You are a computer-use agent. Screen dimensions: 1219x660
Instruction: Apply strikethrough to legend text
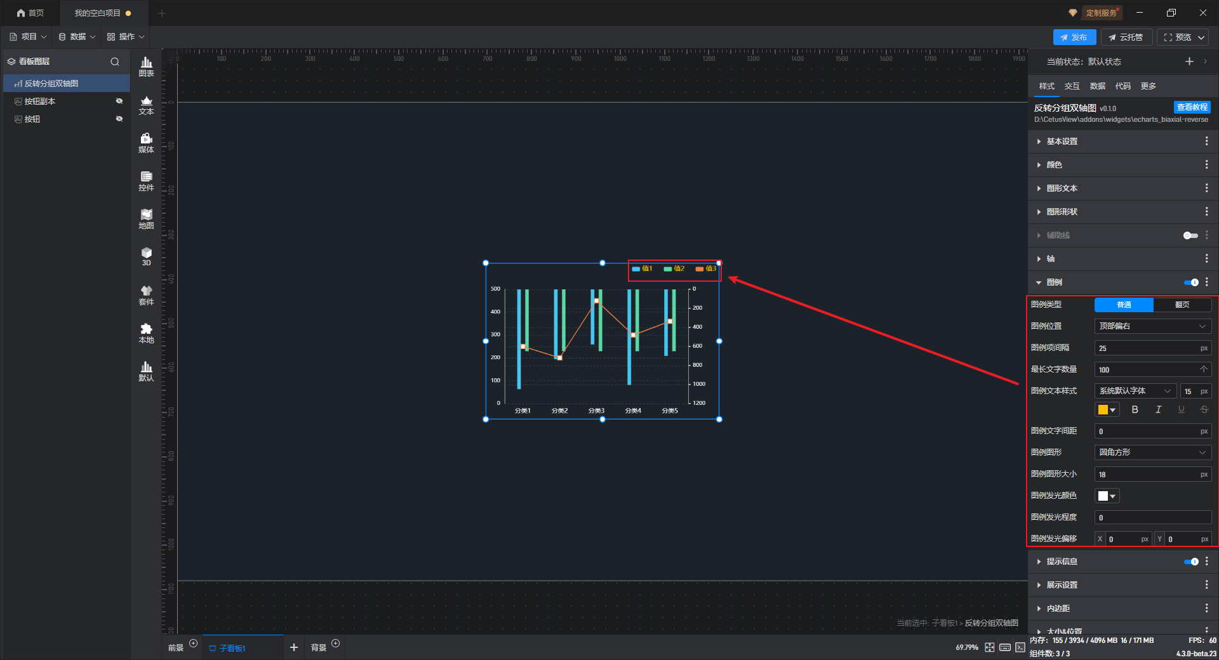[x=1204, y=410]
